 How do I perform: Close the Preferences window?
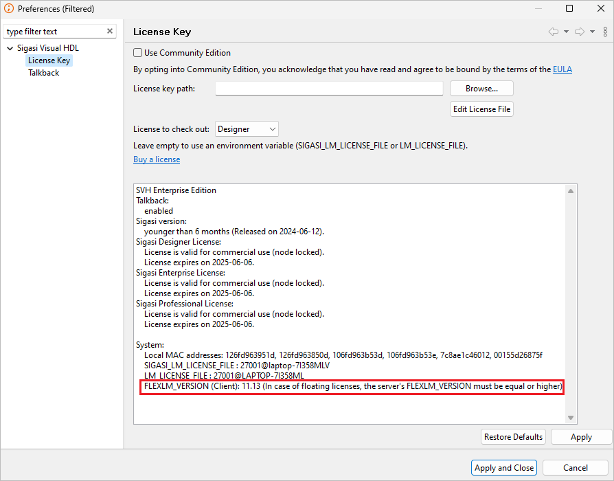(x=601, y=9)
